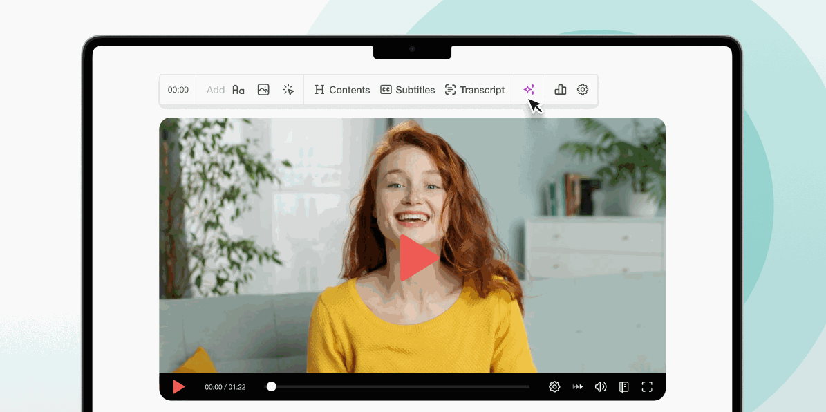Click the middle of the video progress track
Viewport: 826px width, 412px height.
(x=401, y=387)
